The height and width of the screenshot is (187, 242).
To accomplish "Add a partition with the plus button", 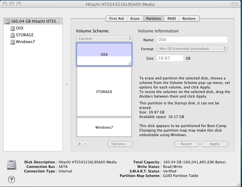I will pyautogui.click(x=79, y=144).
